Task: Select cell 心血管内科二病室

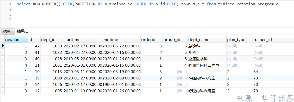Action: click(207, 65)
